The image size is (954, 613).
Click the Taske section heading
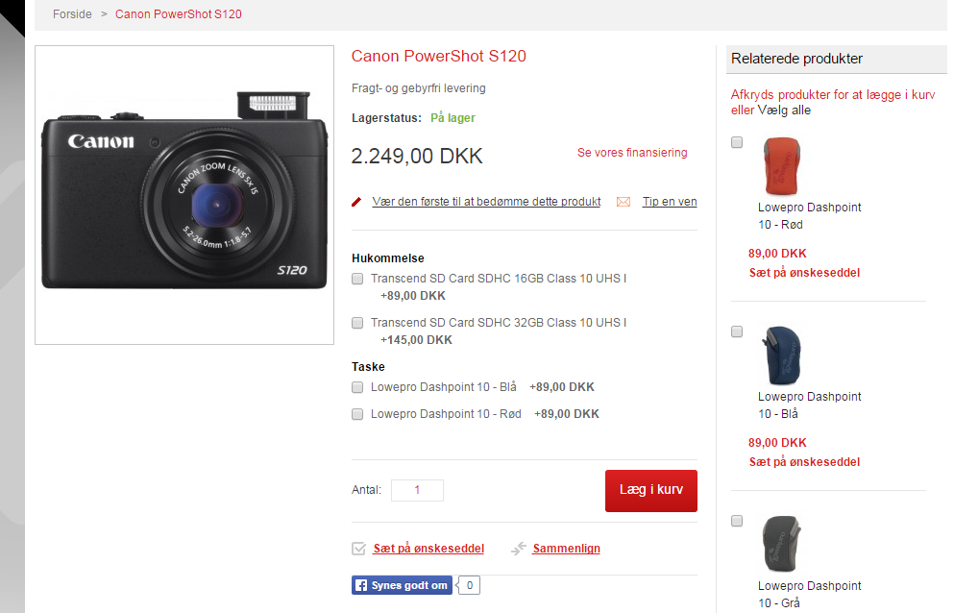(x=368, y=366)
